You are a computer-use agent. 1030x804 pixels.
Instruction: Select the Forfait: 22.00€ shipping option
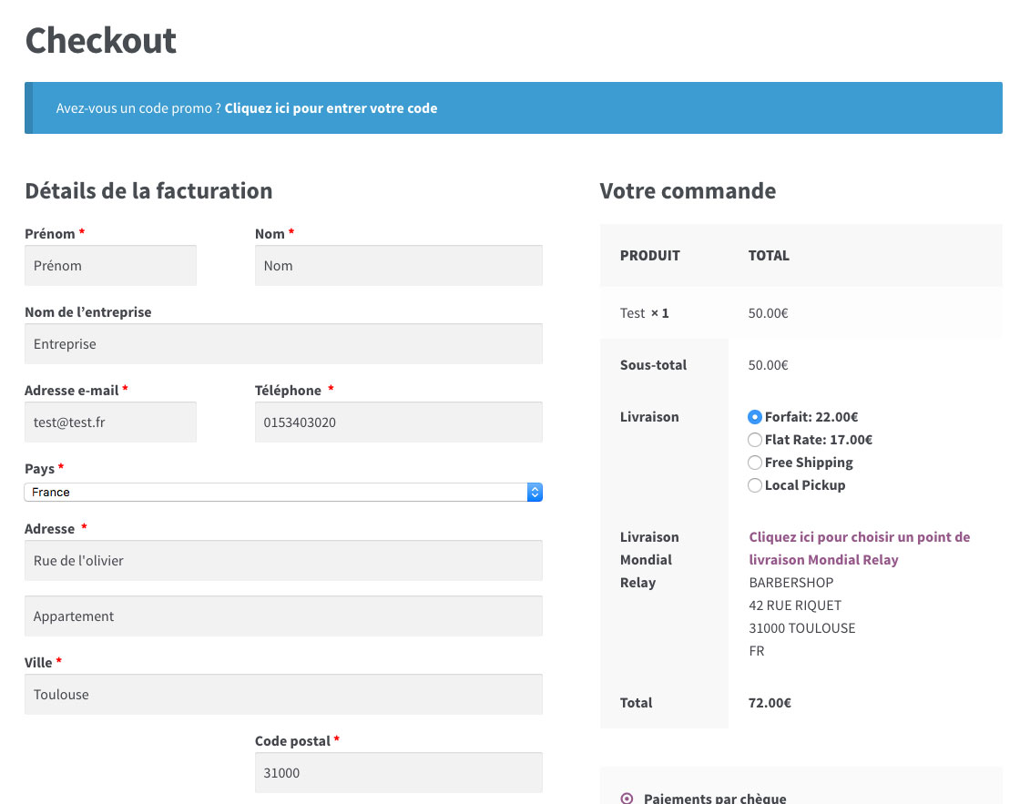755,416
